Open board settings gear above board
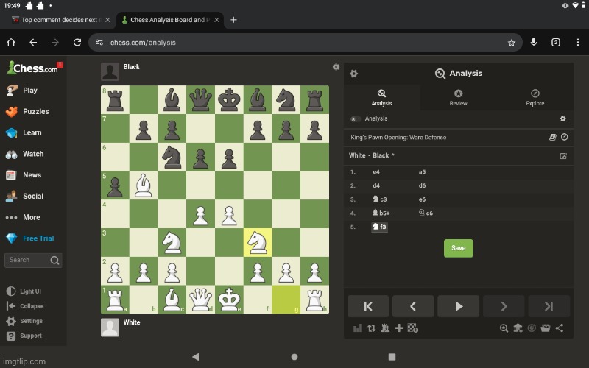The width and height of the screenshot is (589, 368). [336, 67]
